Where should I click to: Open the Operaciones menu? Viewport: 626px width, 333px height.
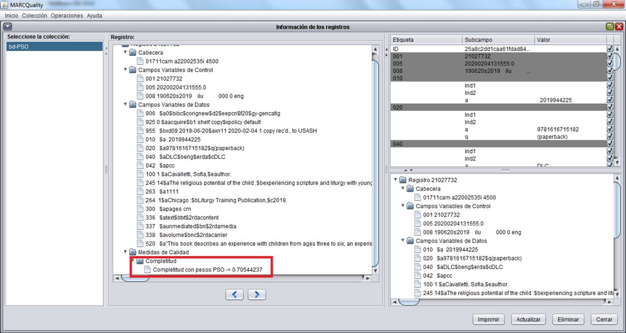(x=67, y=15)
